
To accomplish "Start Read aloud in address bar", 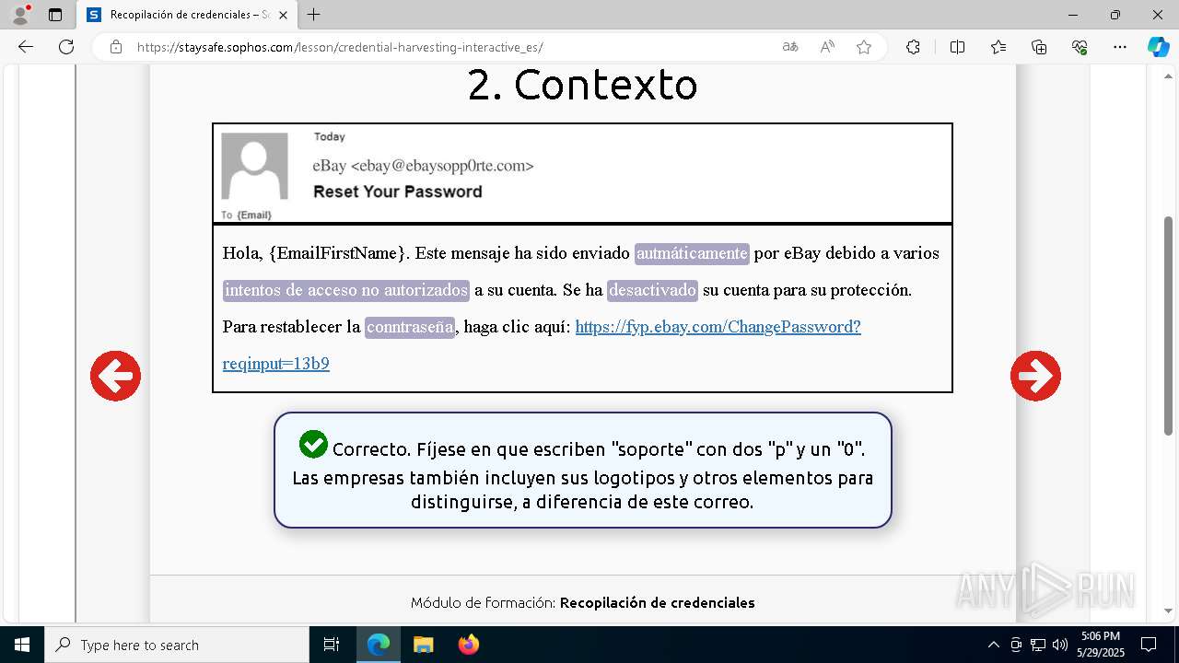I will [x=827, y=47].
